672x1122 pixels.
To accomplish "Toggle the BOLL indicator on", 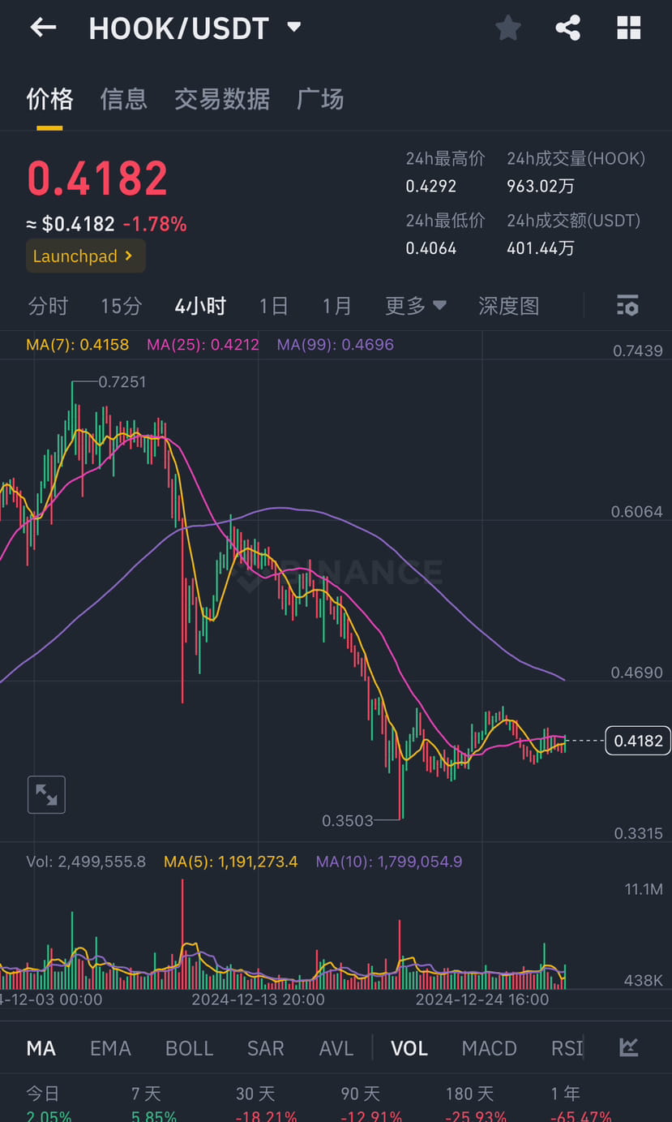I will point(189,1047).
